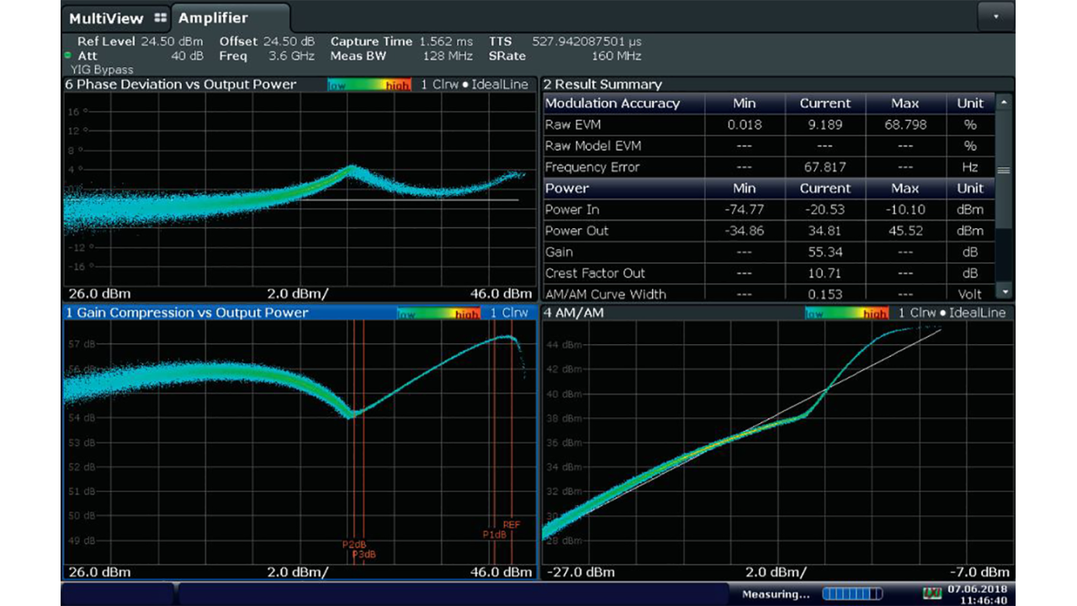Click the Modulation Accuracy header
Viewport: 1077px width, 606px height.
click(613, 104)
